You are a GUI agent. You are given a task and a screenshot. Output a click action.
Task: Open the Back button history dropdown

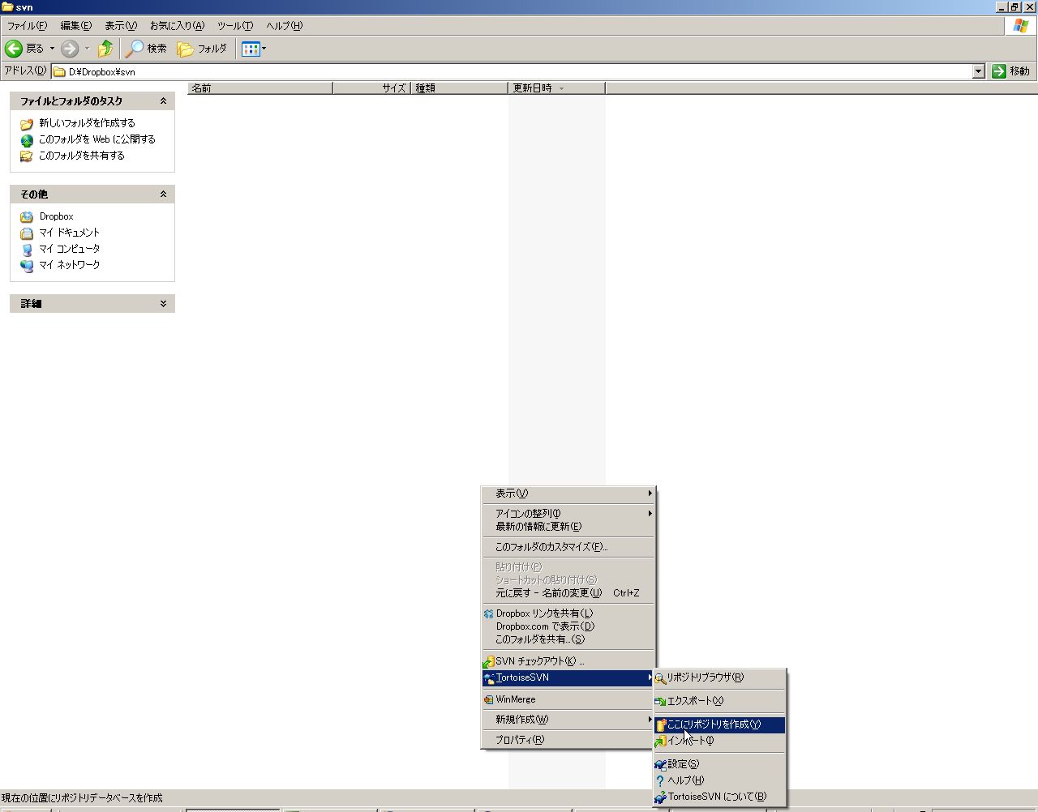tap(52, 49)
